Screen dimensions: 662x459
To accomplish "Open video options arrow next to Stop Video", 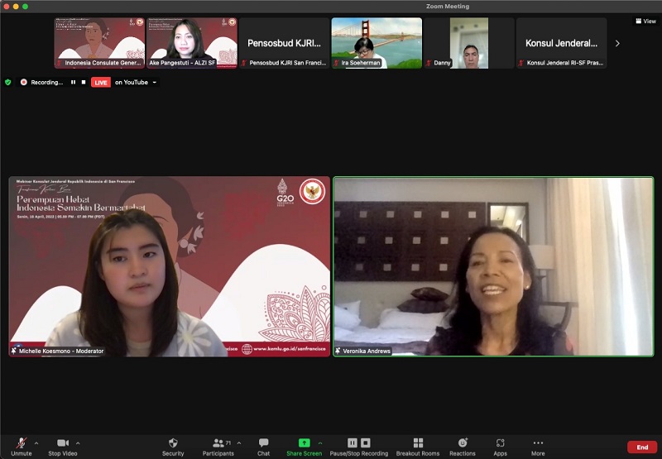I will [78, 443].
